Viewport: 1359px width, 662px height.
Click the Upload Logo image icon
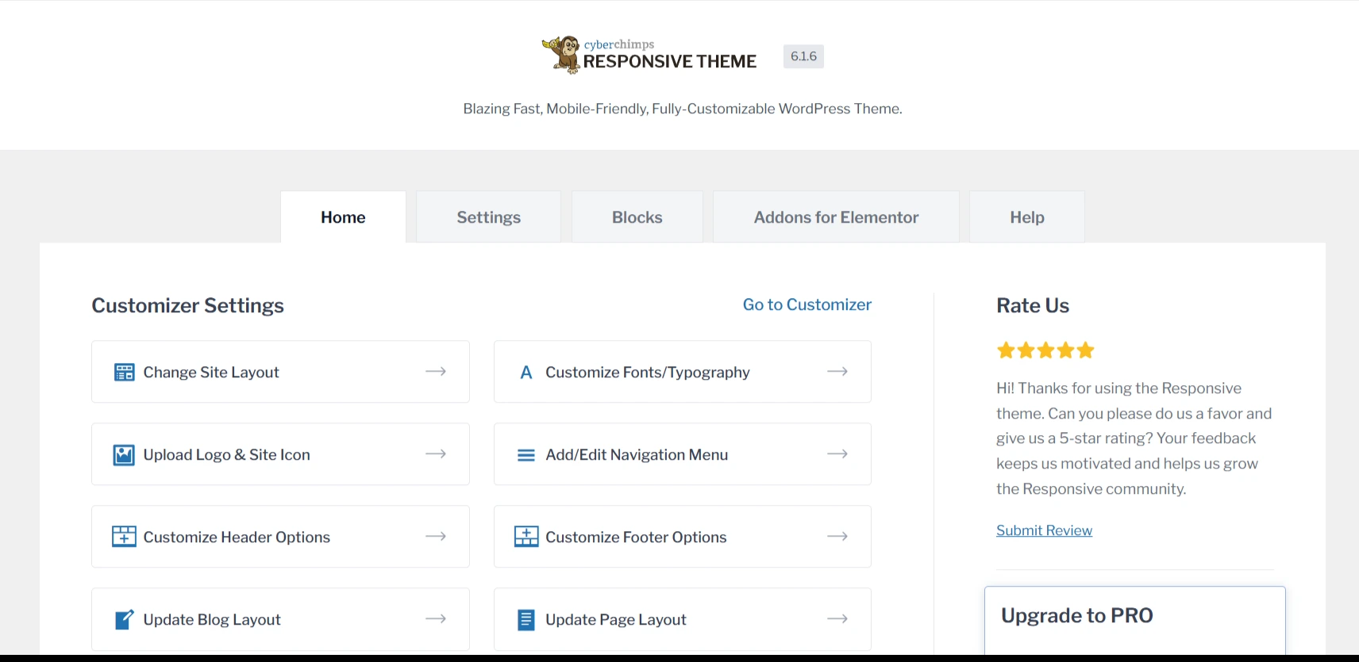[x=124, y=455]
